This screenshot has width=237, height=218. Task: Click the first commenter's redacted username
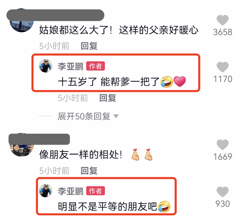coord(55,15)
